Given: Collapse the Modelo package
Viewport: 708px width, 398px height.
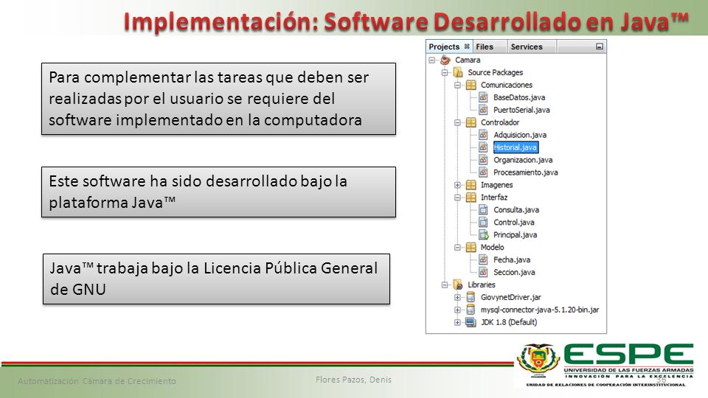Looking at the screenshot, I should click(457, 248).
